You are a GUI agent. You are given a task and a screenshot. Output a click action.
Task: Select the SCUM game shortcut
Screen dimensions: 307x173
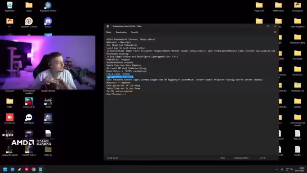point(48,103)
